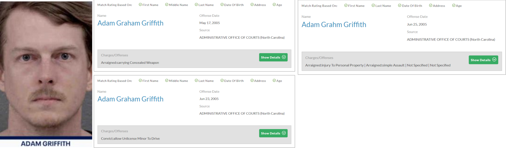
Task: Click First Name checkmark in Adam Grahm Griffith record
Action: coord(346,5)
